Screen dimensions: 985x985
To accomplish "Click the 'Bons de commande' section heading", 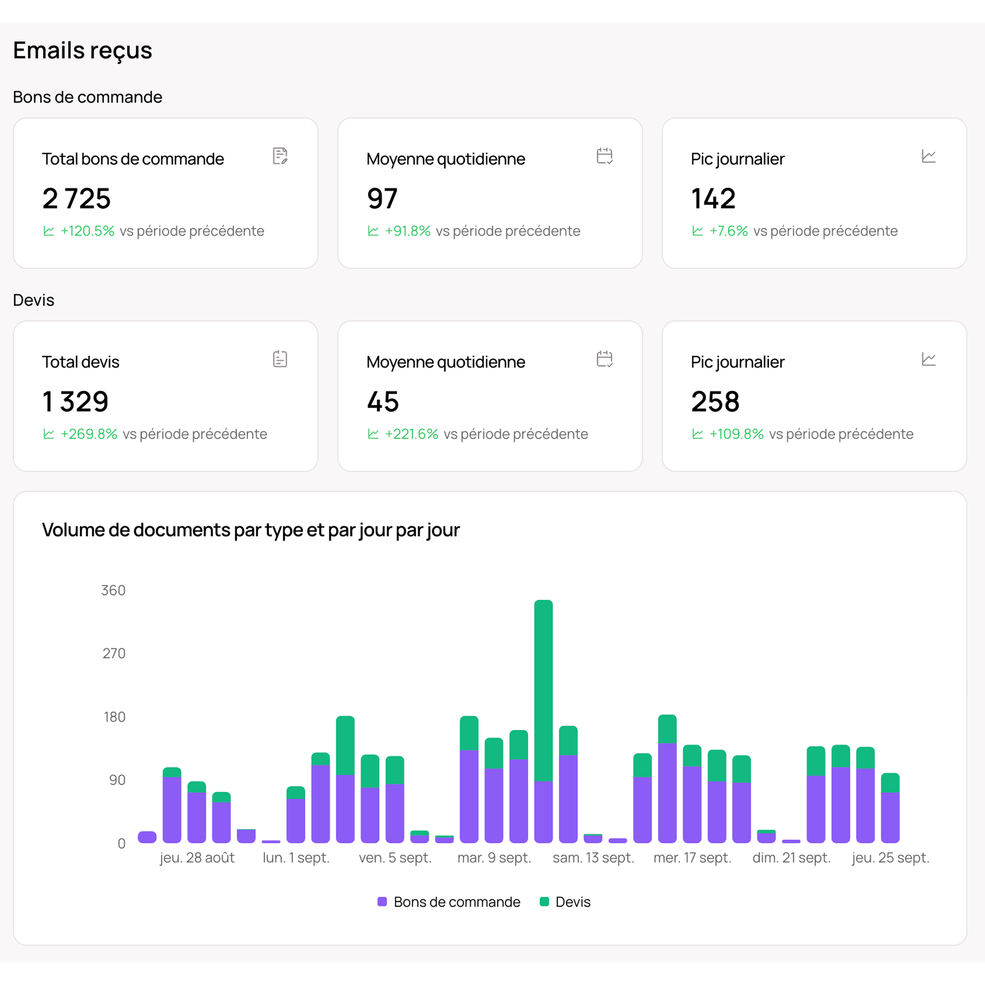I will click(88, 98).
